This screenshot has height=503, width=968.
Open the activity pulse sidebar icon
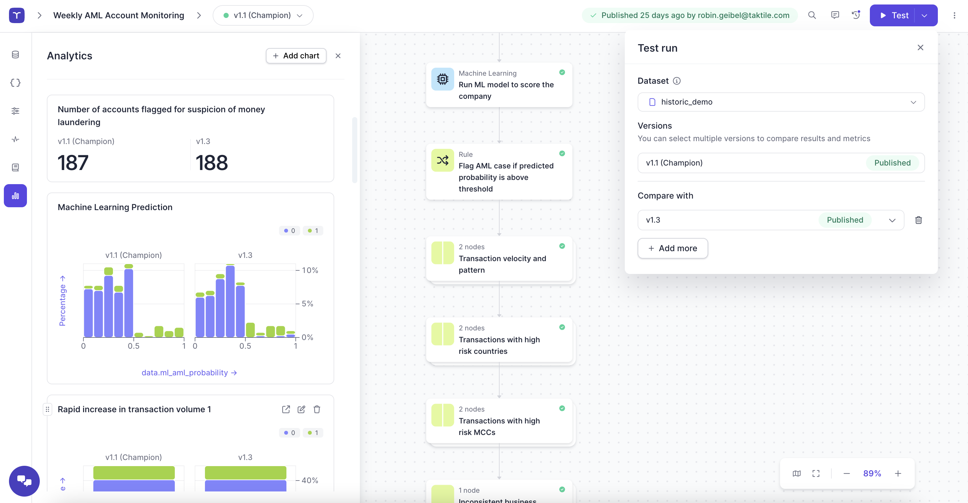coord(15,139)
